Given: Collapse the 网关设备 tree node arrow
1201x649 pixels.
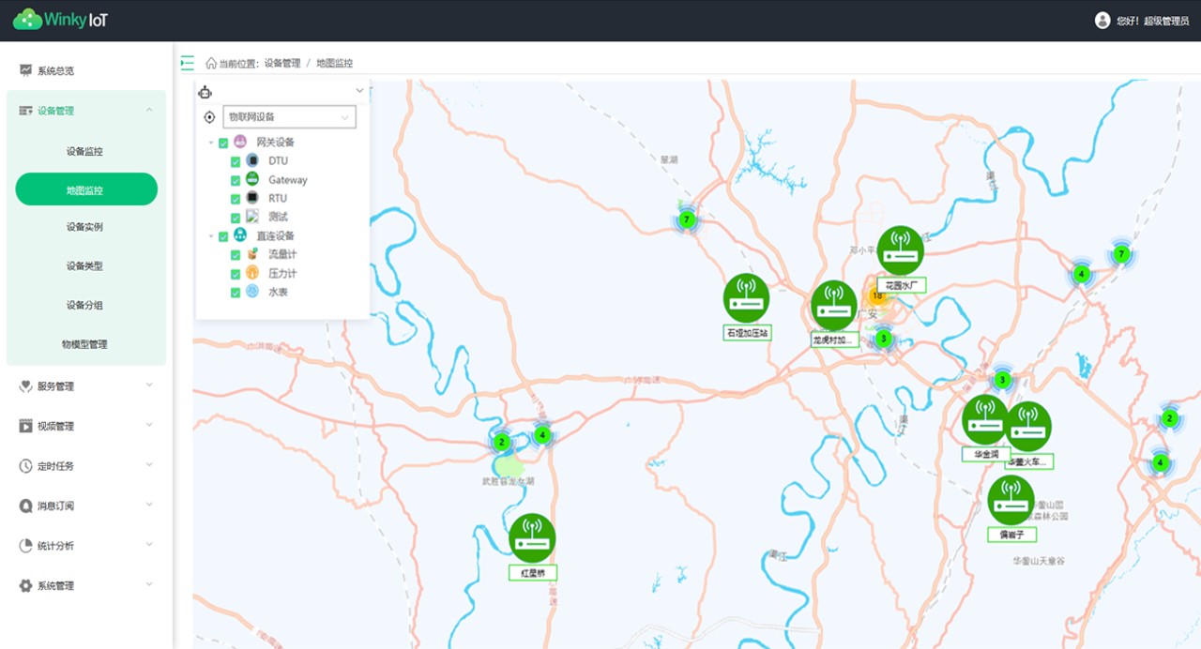Looking at the screenshot, I should pyautogui.click(x=211, y=143).
